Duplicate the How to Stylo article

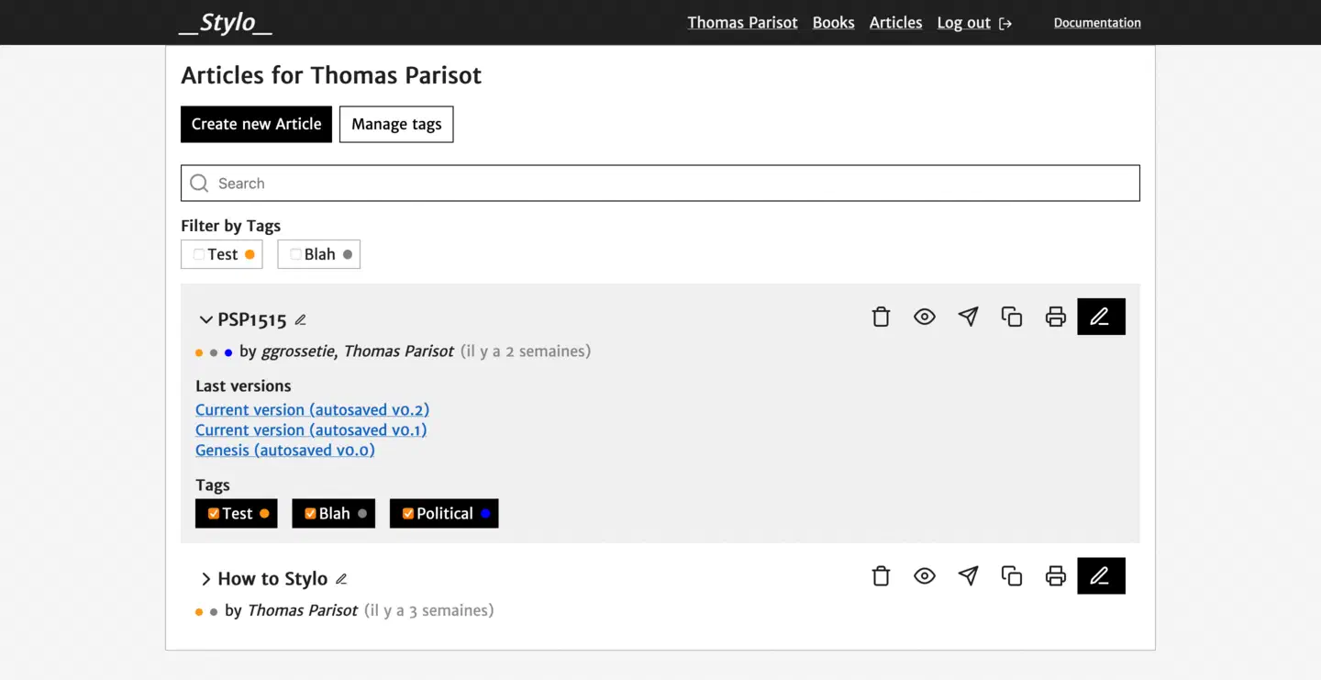tap(1012, 576)
